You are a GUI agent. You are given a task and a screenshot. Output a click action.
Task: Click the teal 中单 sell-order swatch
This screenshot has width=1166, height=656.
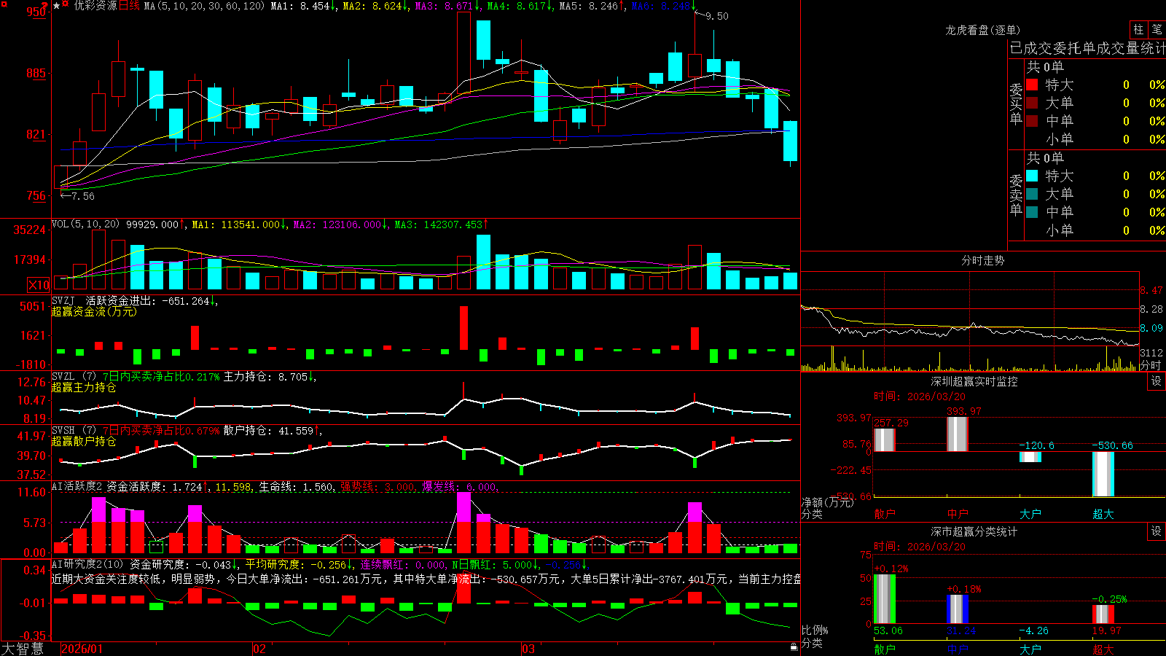click(1032, 212)
